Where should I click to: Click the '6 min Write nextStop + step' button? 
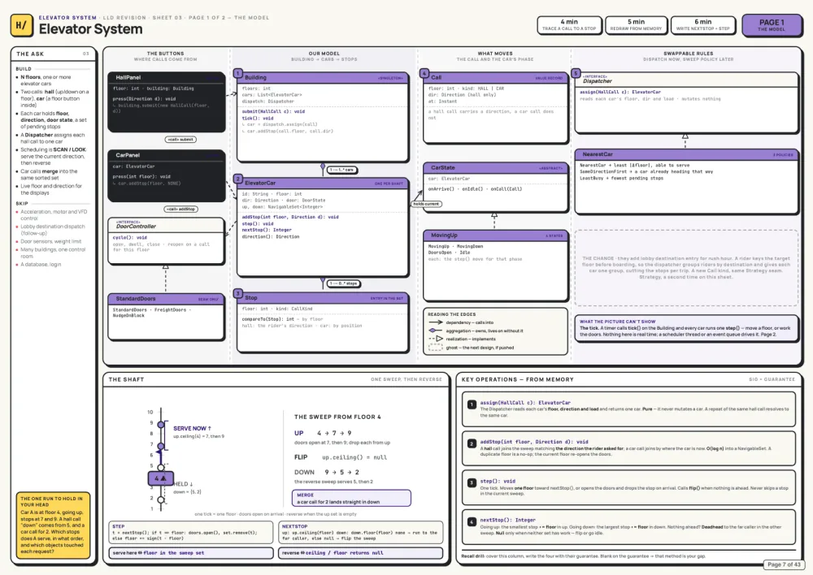pyautogui.click(x=702, y=25)
